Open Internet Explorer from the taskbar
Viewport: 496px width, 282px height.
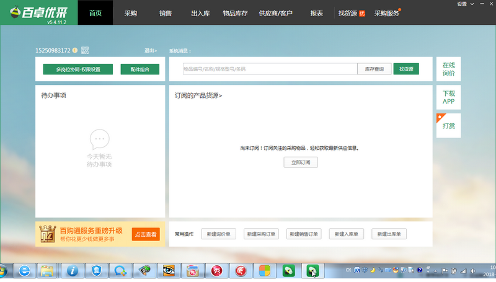click(24, 271)
